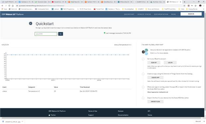Open the downloaded Ultra96-V2 jpg file
206x124 pixels.
pyautogui.click(x=11, y=122)
